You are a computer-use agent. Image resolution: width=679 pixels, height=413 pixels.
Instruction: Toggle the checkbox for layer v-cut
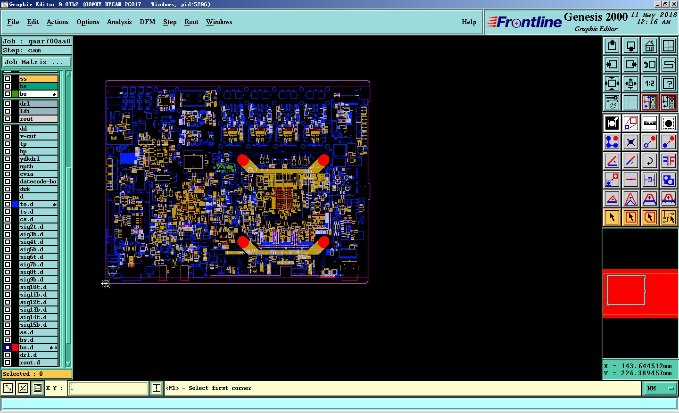click(8, 136)
